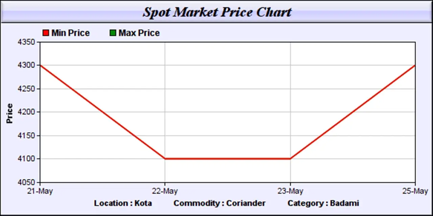Click the green Max Price legend swatch

113,33
